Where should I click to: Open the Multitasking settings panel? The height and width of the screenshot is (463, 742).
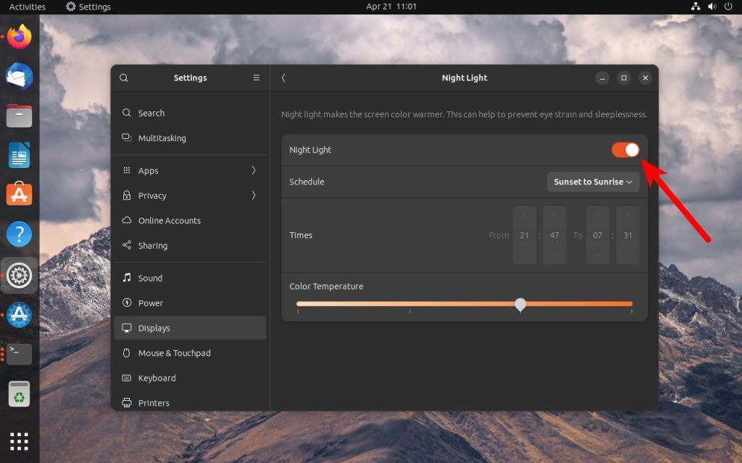click(191, 138)
